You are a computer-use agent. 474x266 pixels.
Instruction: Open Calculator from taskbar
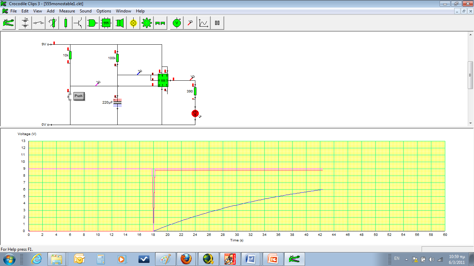click(101, 259)
